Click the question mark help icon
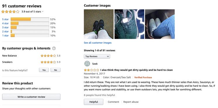The width and height of the screenshot is (218, 108). click(x=54, y=48)
